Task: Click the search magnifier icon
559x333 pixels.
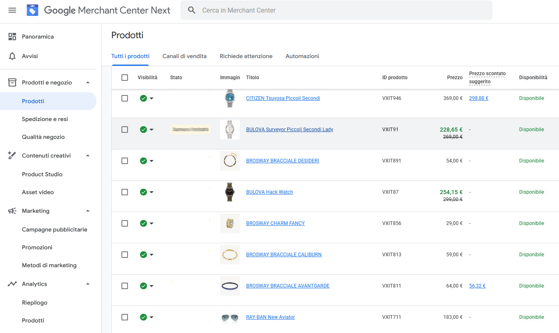Action: (x=192, y=10)
